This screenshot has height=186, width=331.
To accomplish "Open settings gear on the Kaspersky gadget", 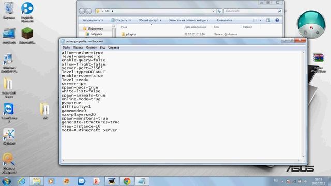I will point(317,33).
